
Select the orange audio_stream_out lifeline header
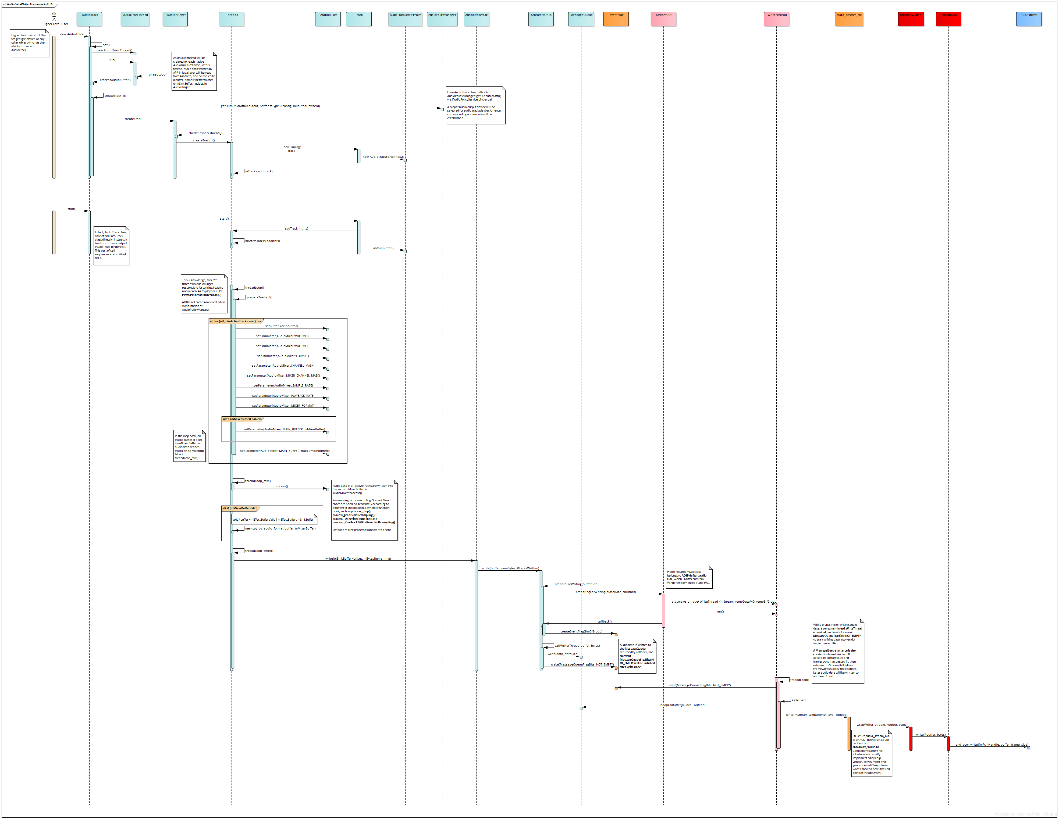point(848,19)
